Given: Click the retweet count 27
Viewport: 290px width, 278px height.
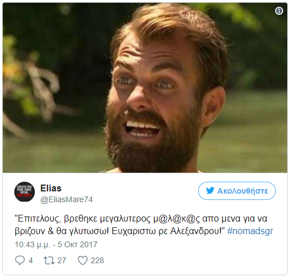Looking at the screenshot, I should (62, 260).
